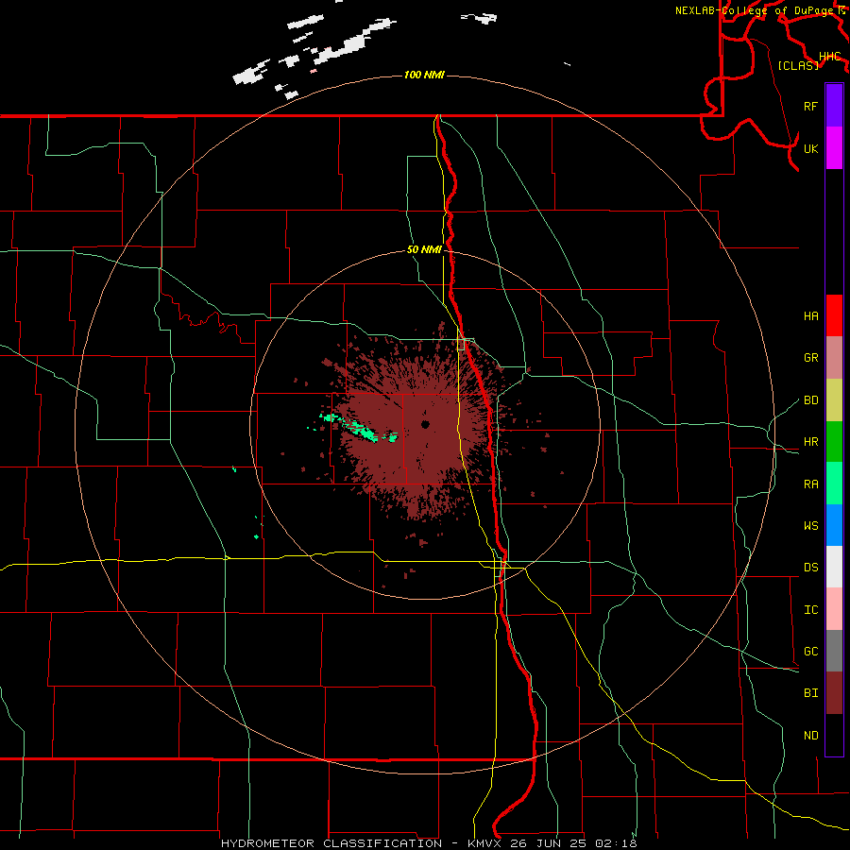Click the dark green HR swatch
This screenshot has height=850, width=850.
click(x=834, y=441)
